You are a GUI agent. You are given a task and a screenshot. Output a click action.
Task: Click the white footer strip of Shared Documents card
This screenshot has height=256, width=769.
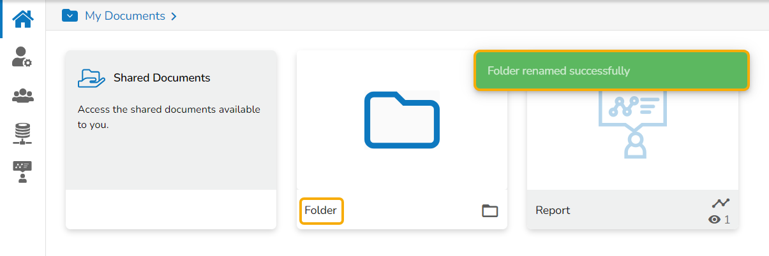click(170, 209)
